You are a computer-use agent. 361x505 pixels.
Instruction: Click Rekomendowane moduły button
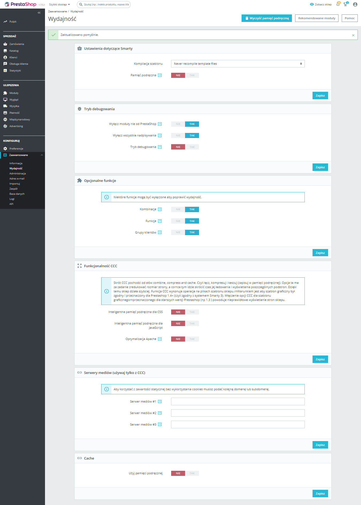[x=317, y=18]
